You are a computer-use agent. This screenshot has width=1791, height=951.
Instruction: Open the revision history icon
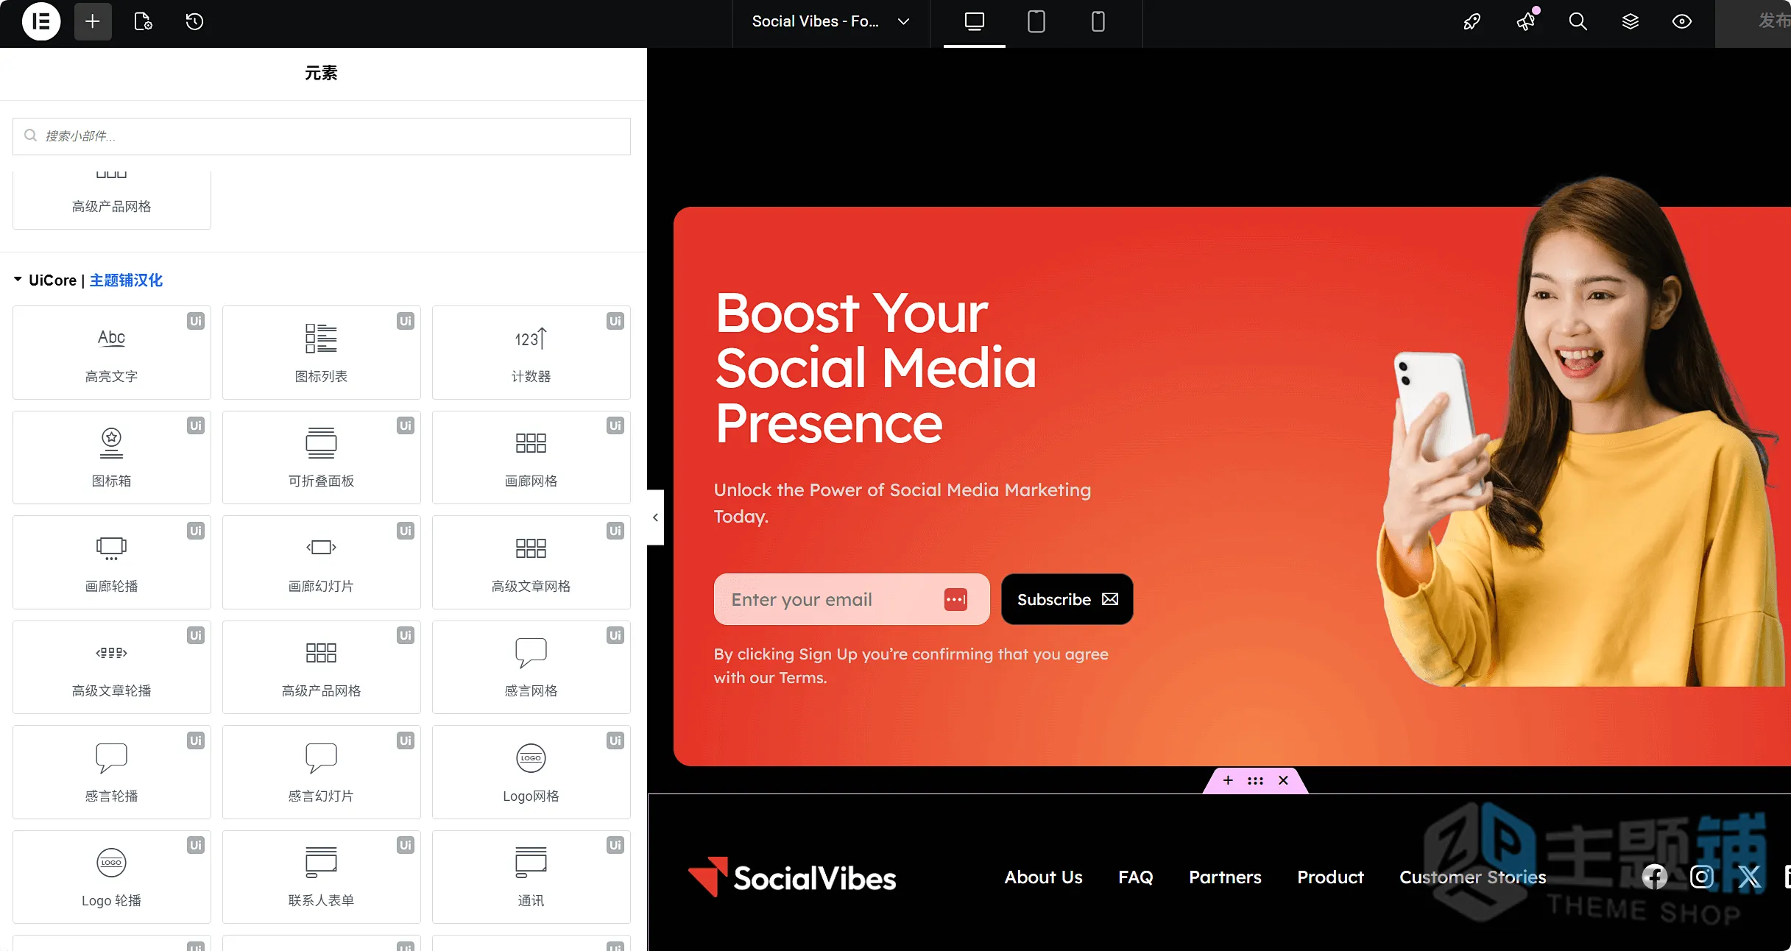tap(194, 21)
